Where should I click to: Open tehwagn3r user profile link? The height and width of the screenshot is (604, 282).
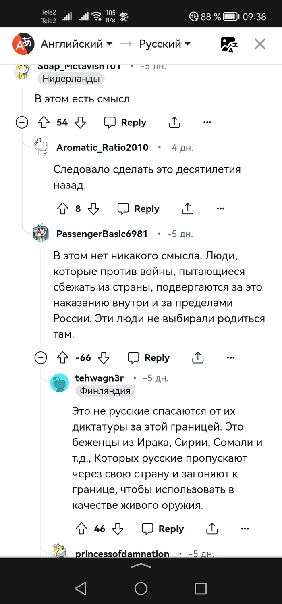[x=99, y=378]
